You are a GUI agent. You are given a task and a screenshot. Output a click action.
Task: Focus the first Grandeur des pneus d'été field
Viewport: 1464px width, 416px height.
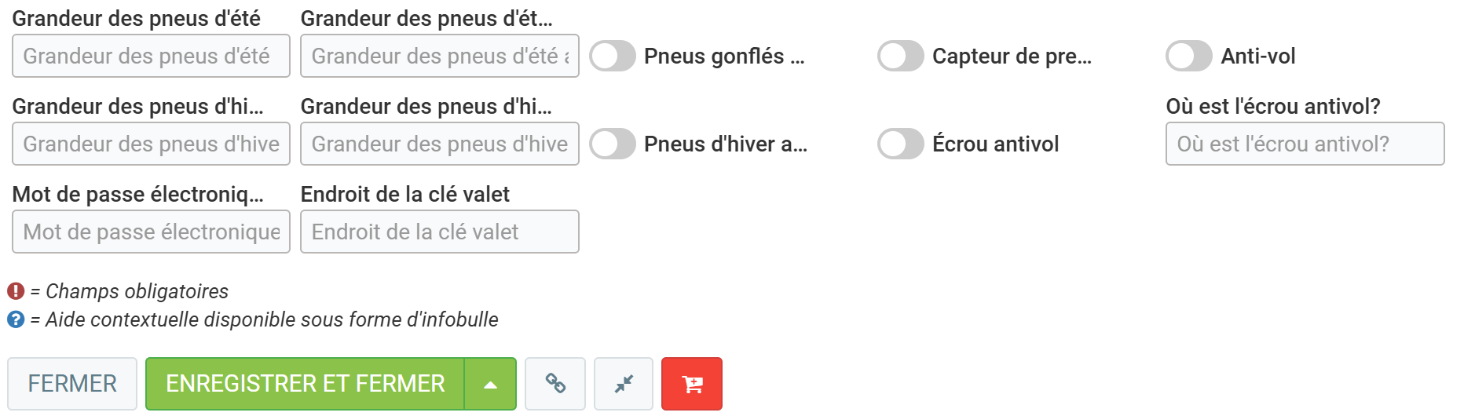pyautogui.click(x=151, y=57)
